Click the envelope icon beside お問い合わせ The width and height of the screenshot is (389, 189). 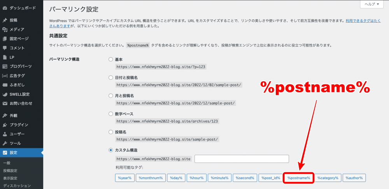coord(5,103)
